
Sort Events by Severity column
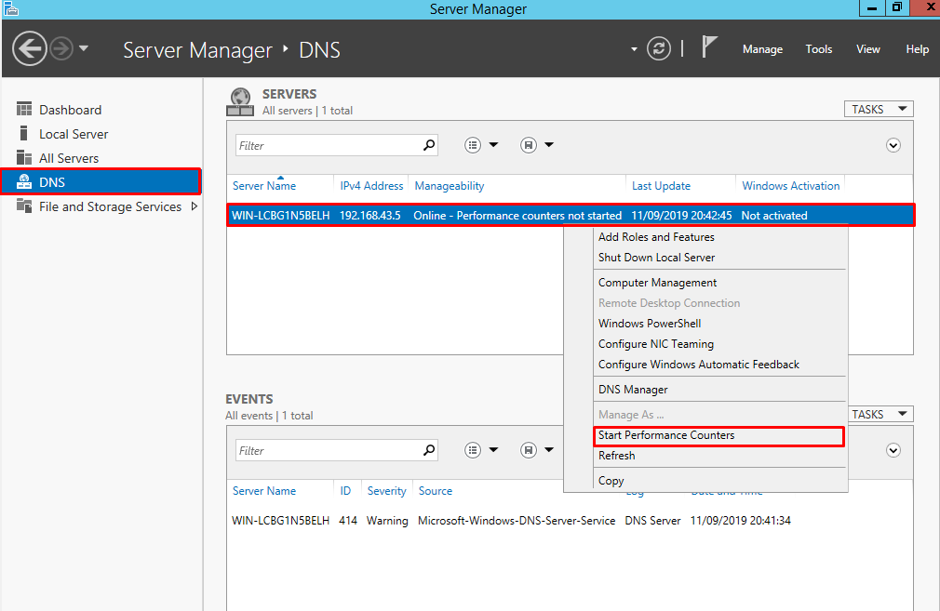(386, 491)
